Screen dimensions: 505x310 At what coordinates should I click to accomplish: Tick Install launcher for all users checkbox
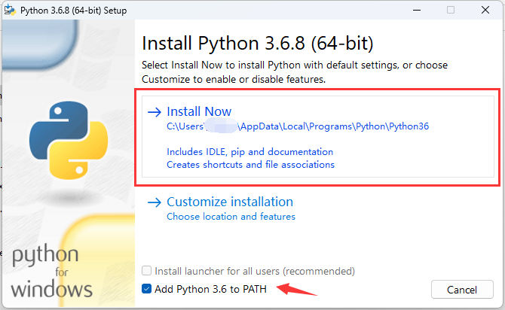(x=146, y=270)
